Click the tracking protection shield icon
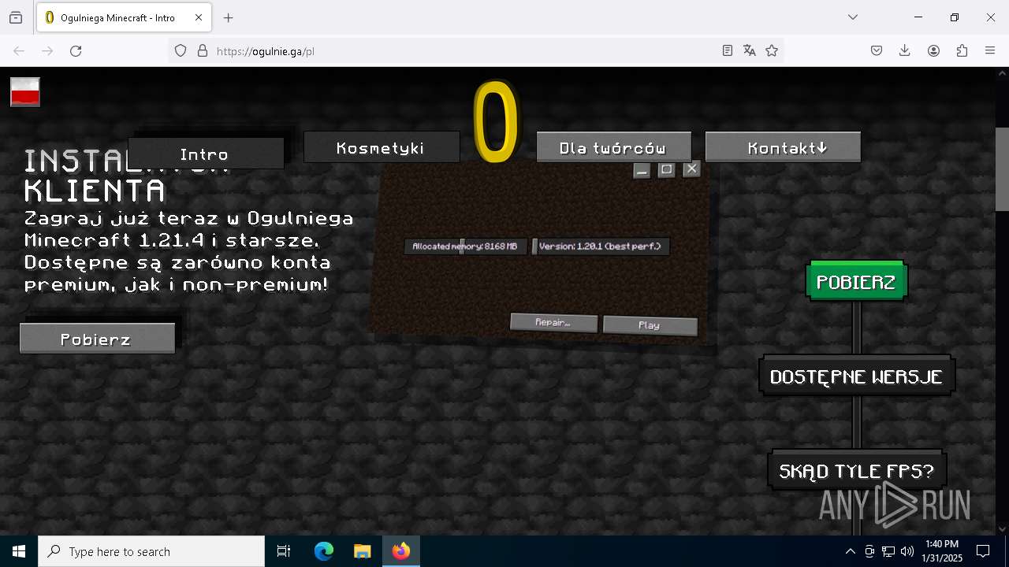Screen dimensions: 1009x567 (x=181, y=50)
